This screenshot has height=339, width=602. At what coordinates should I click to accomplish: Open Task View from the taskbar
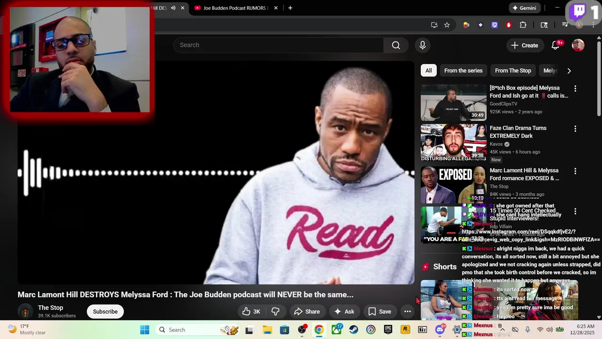tap(249, 330)
